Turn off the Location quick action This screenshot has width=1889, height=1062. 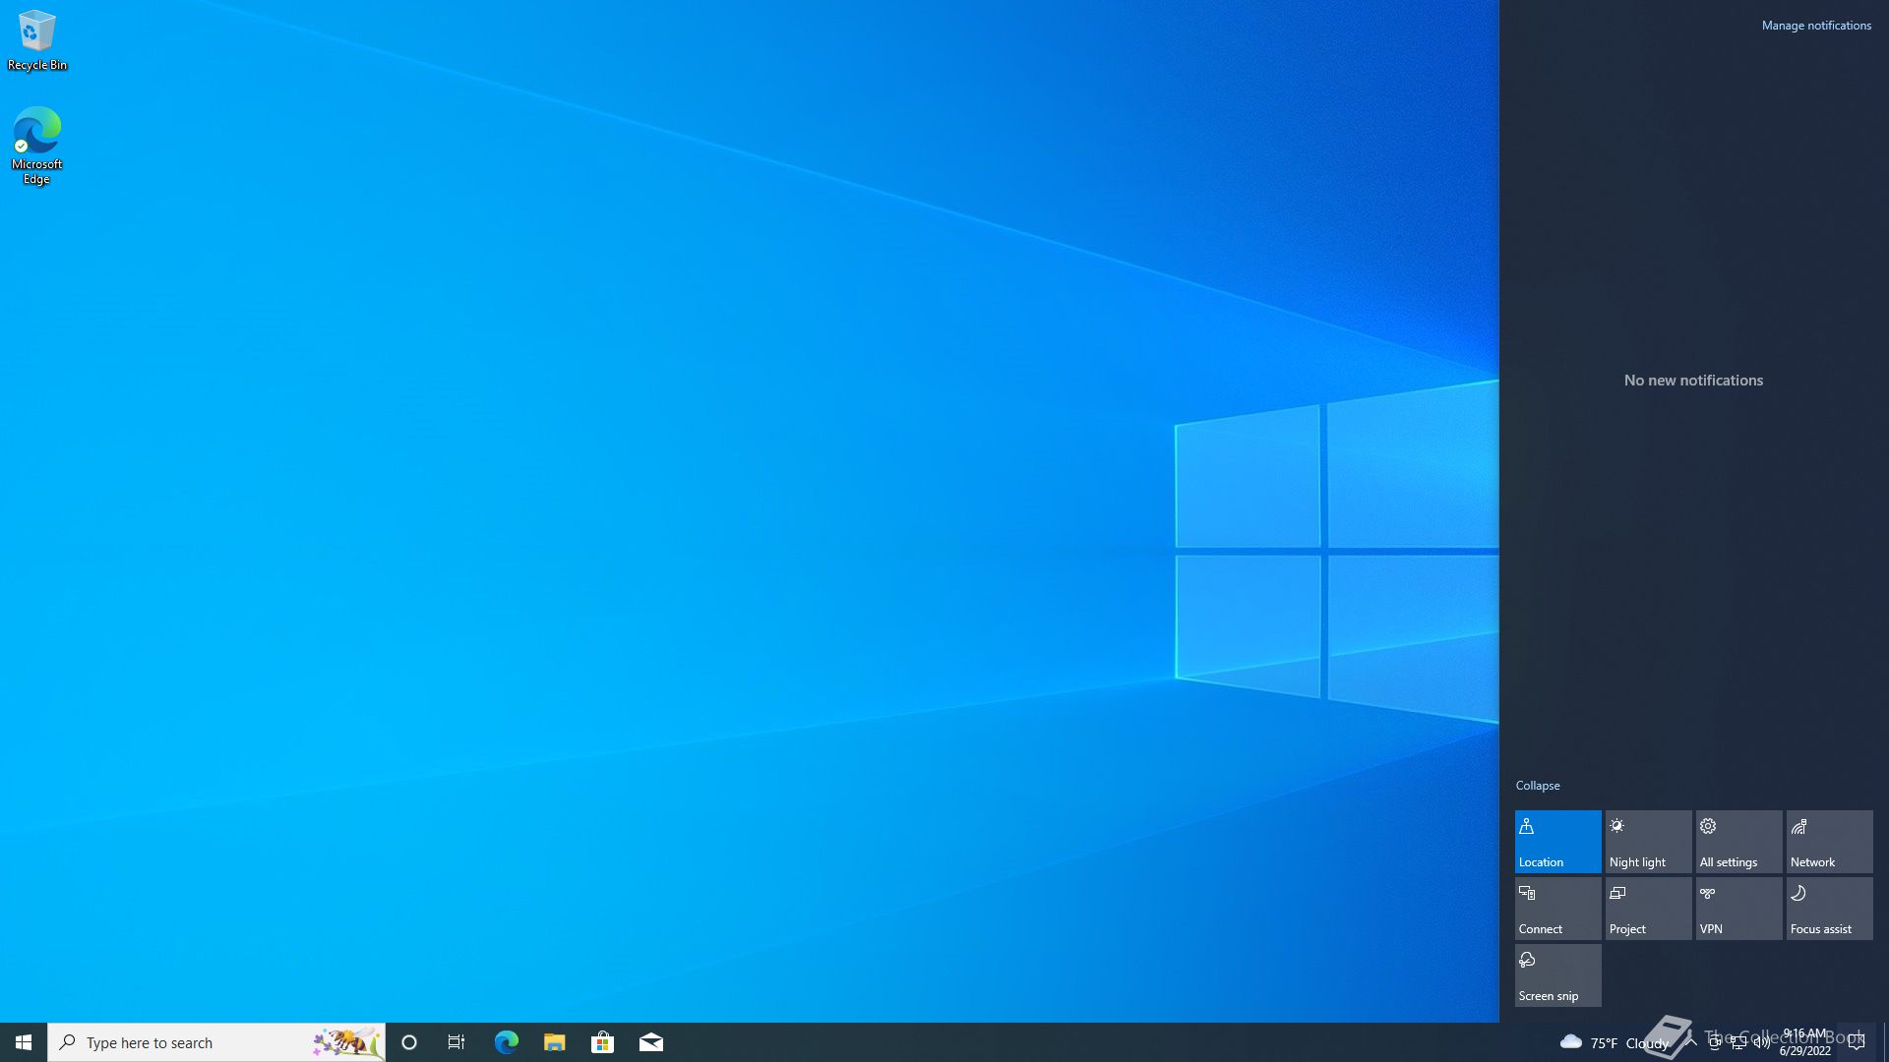tap(1557, 841)
